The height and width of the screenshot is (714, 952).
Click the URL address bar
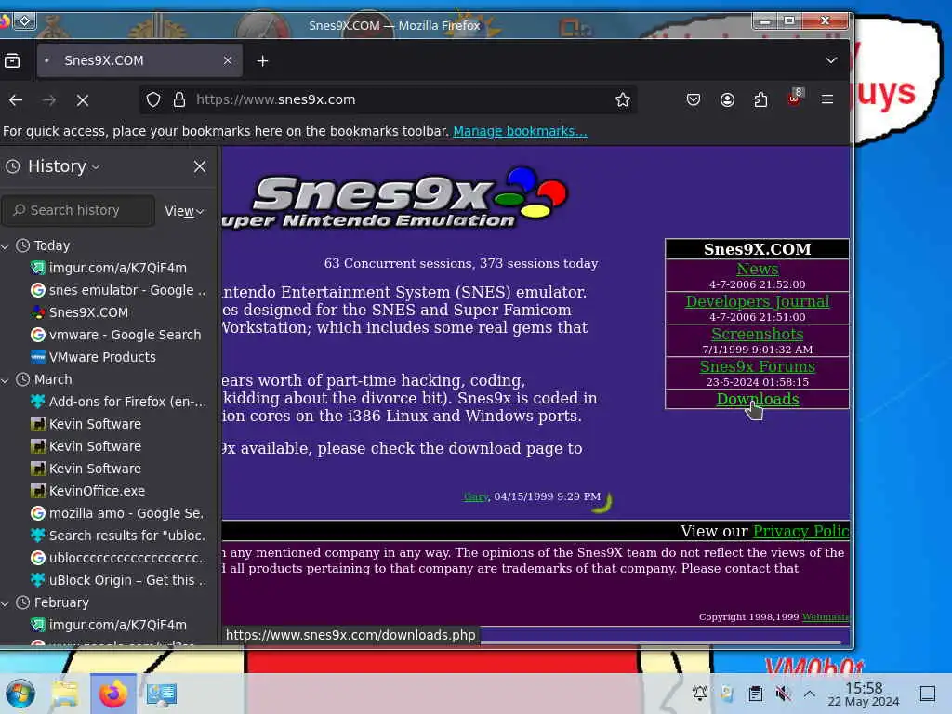tap(389, 99)
